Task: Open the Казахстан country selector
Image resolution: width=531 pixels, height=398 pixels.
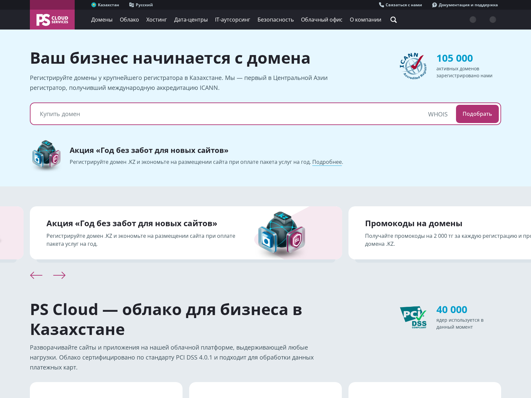Action: [105, 5]
